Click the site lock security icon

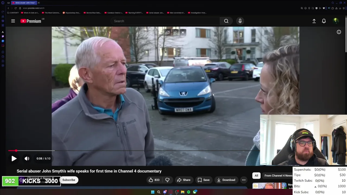(x=20, y=8)
